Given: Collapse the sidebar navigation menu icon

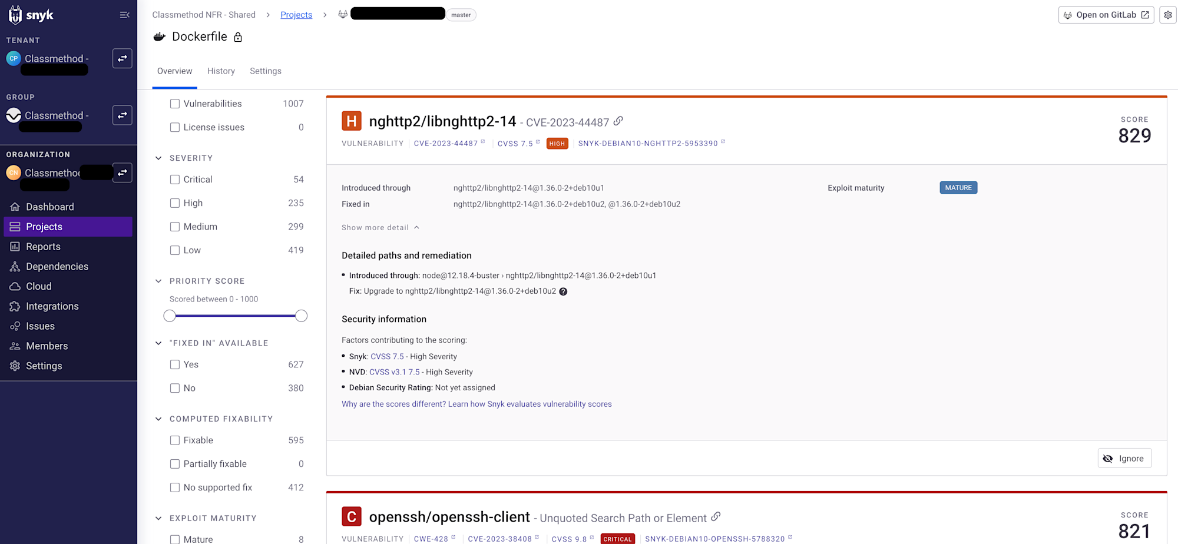Looking at the screenshot, I should (124, 15).
